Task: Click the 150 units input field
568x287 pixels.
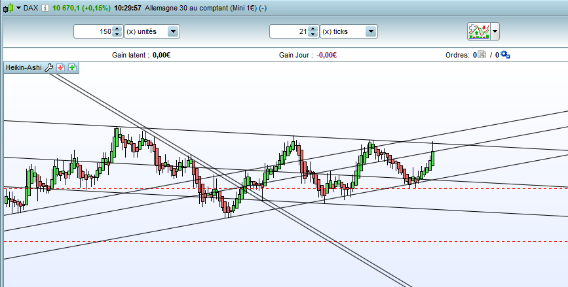Action: coord(94,31)
